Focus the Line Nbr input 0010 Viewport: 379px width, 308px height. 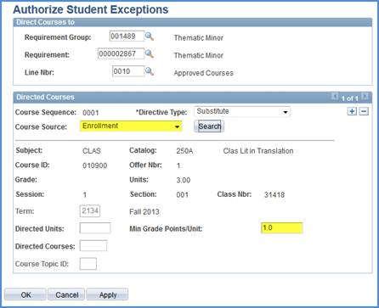(x=128, y=71)
